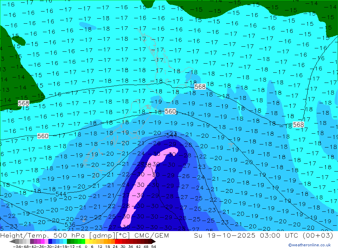Pick the dark green legend swatch near -12
338x248 pixels.
(69, 241)
